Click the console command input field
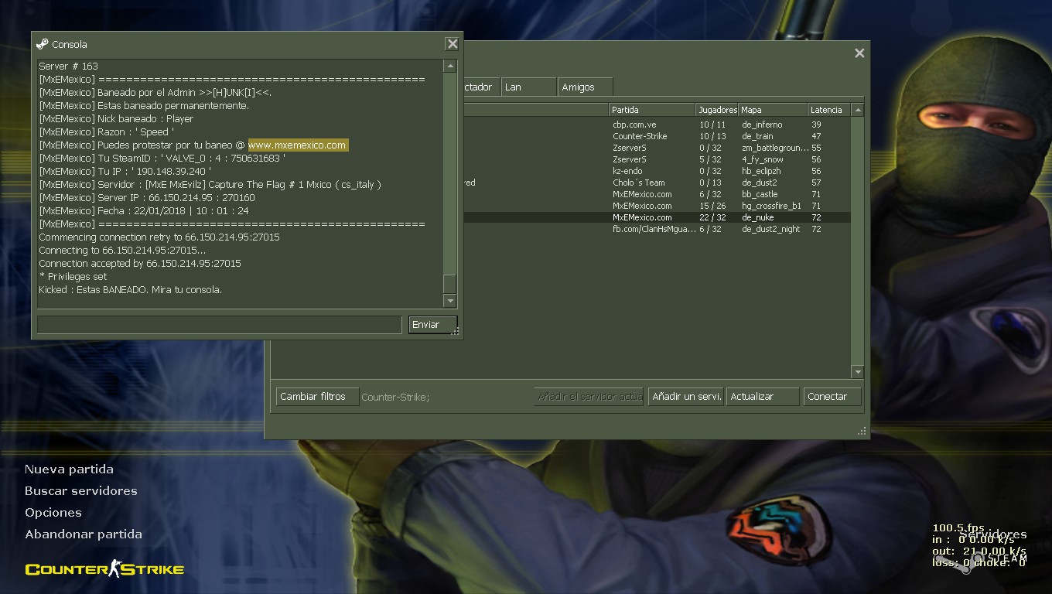This screenshot has width=1052, height=594. point(220,324)
